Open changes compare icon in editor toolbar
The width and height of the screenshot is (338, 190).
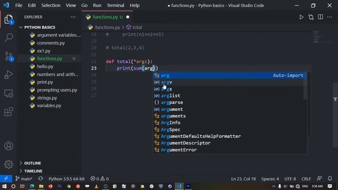coord(311,17)
